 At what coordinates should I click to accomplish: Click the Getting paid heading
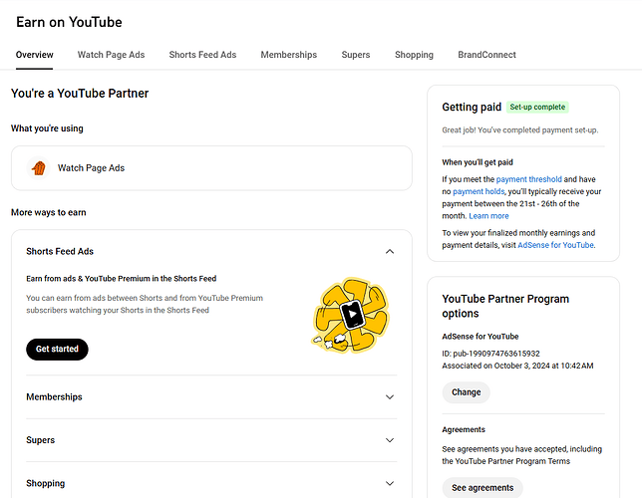tap(472, 108)
